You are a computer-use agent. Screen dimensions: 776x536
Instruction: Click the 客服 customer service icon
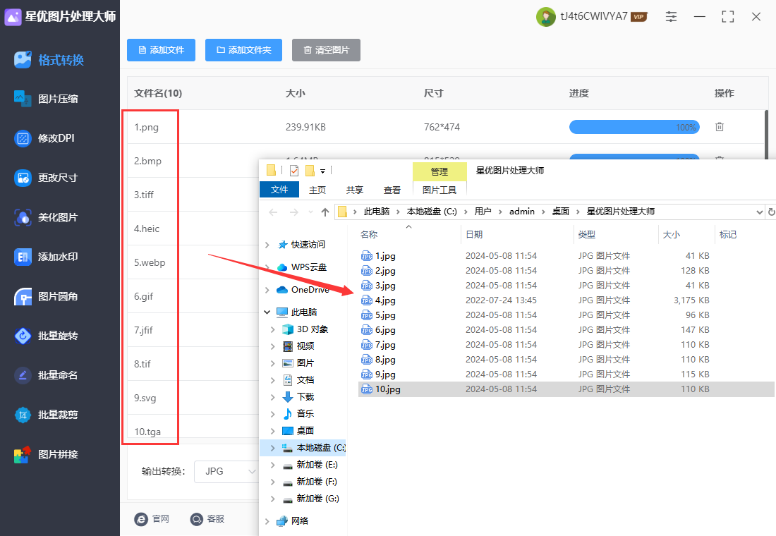point(197,518)
